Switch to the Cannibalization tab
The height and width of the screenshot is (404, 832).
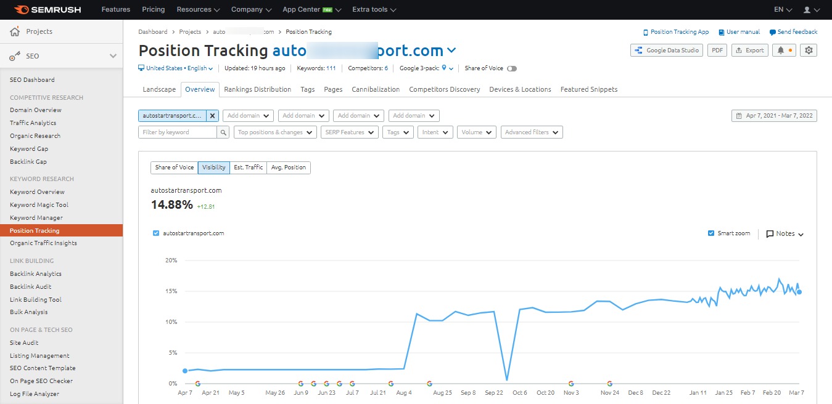(x=376, y=89)
